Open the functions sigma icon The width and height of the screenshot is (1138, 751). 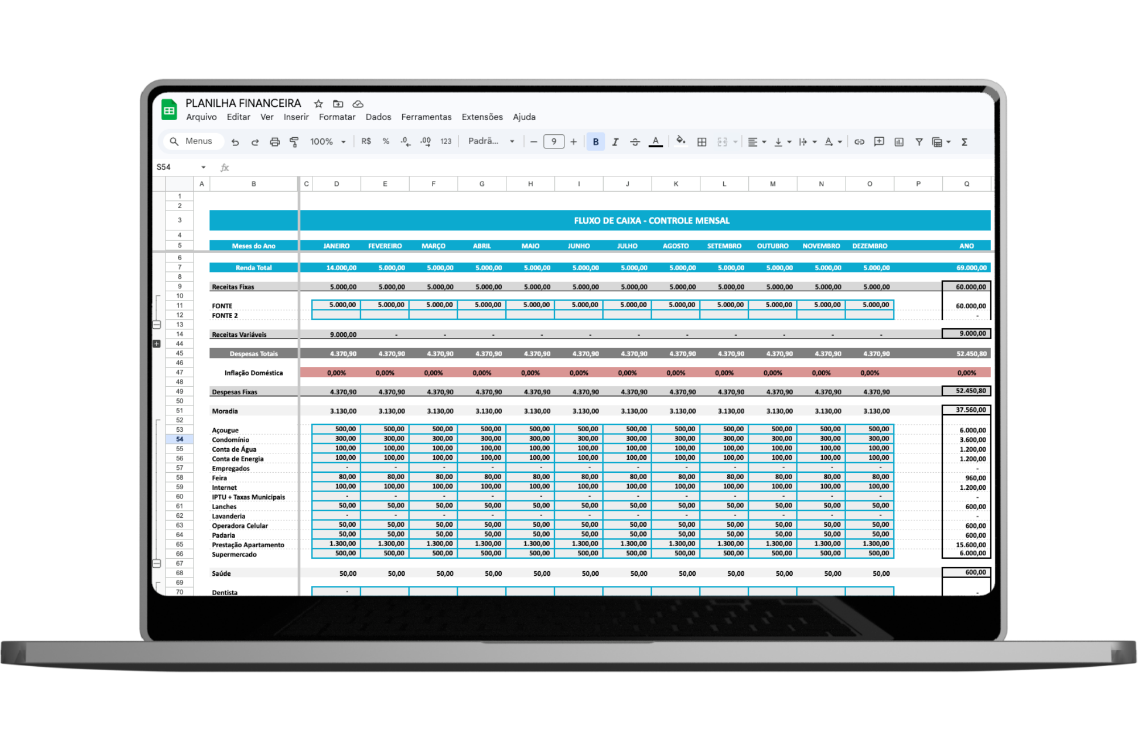pyautogui.click(x=964, y=142)
